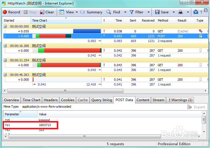The image size is (210, 148).
Task: Click the Result column header
Action: (x=185, y=20)
